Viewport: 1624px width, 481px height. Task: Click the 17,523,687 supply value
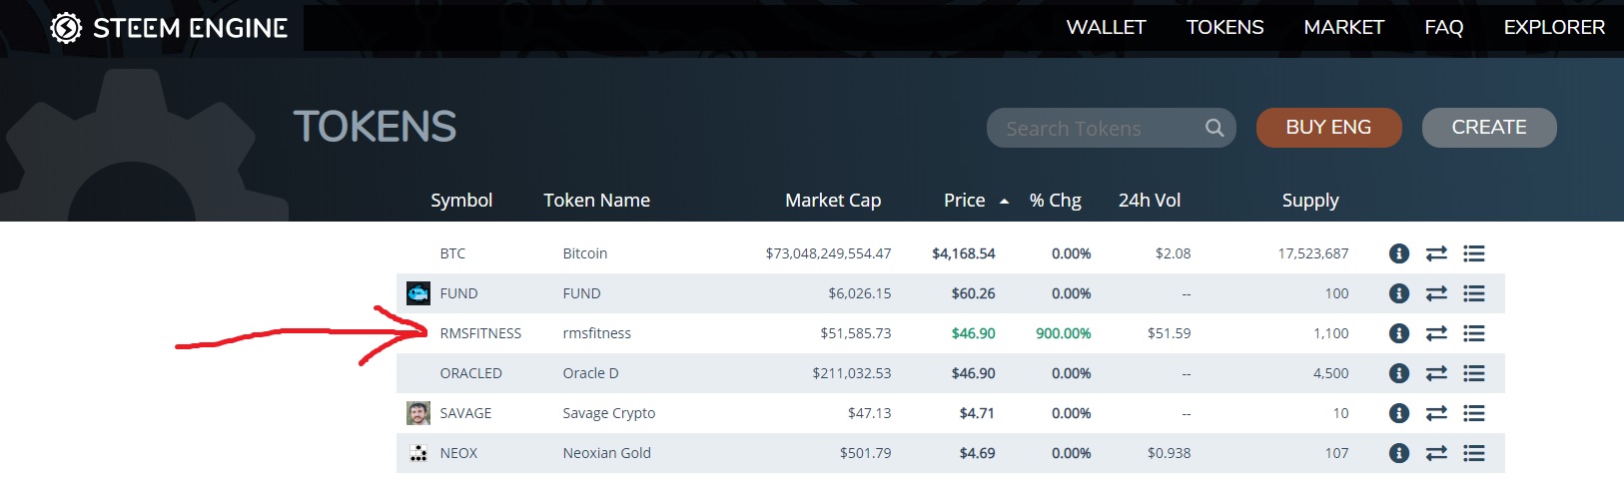tap(1313, 253)
